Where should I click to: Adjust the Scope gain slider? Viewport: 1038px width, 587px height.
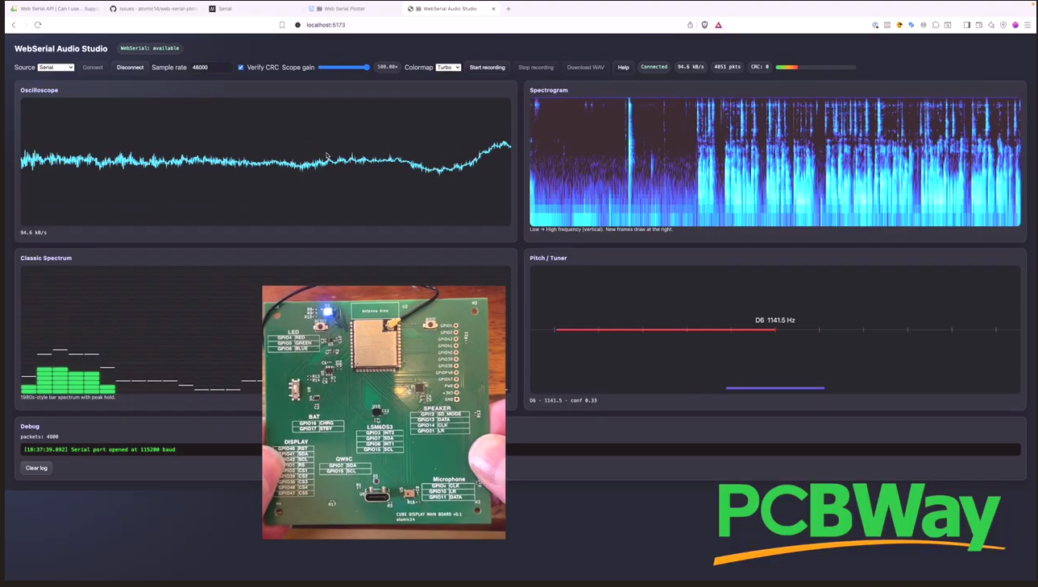click(344, 68)
